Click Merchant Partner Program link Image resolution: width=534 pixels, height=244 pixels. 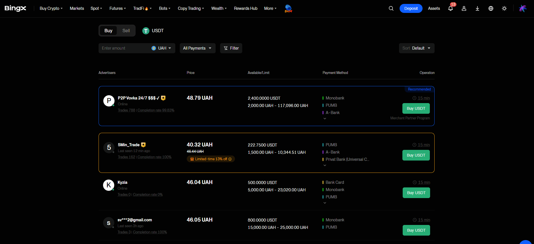point(410,118)
